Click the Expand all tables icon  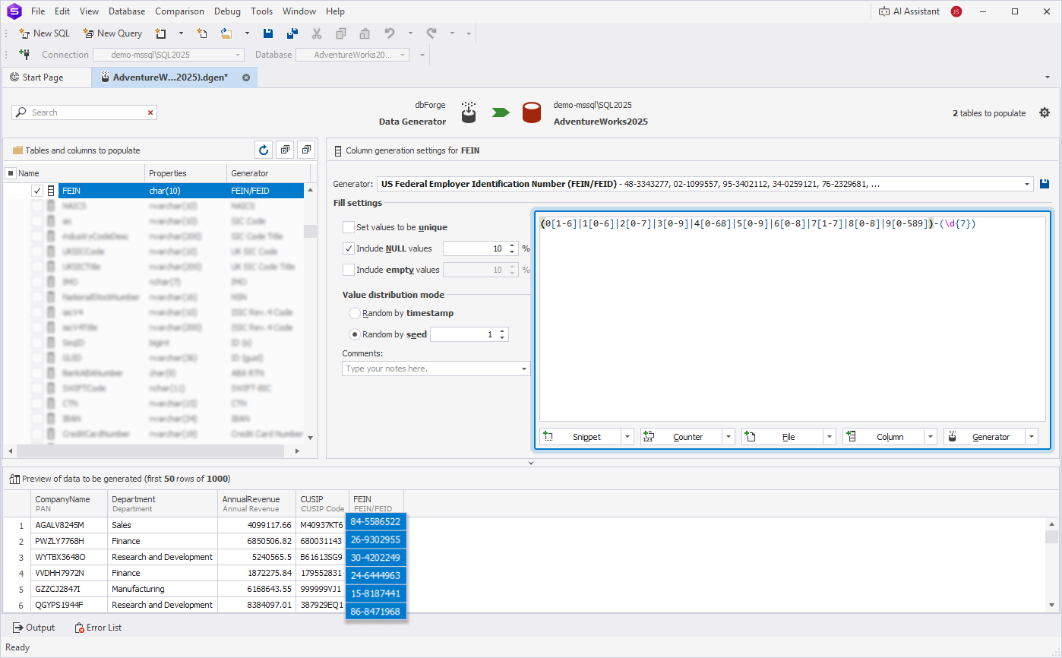[285, 150]
